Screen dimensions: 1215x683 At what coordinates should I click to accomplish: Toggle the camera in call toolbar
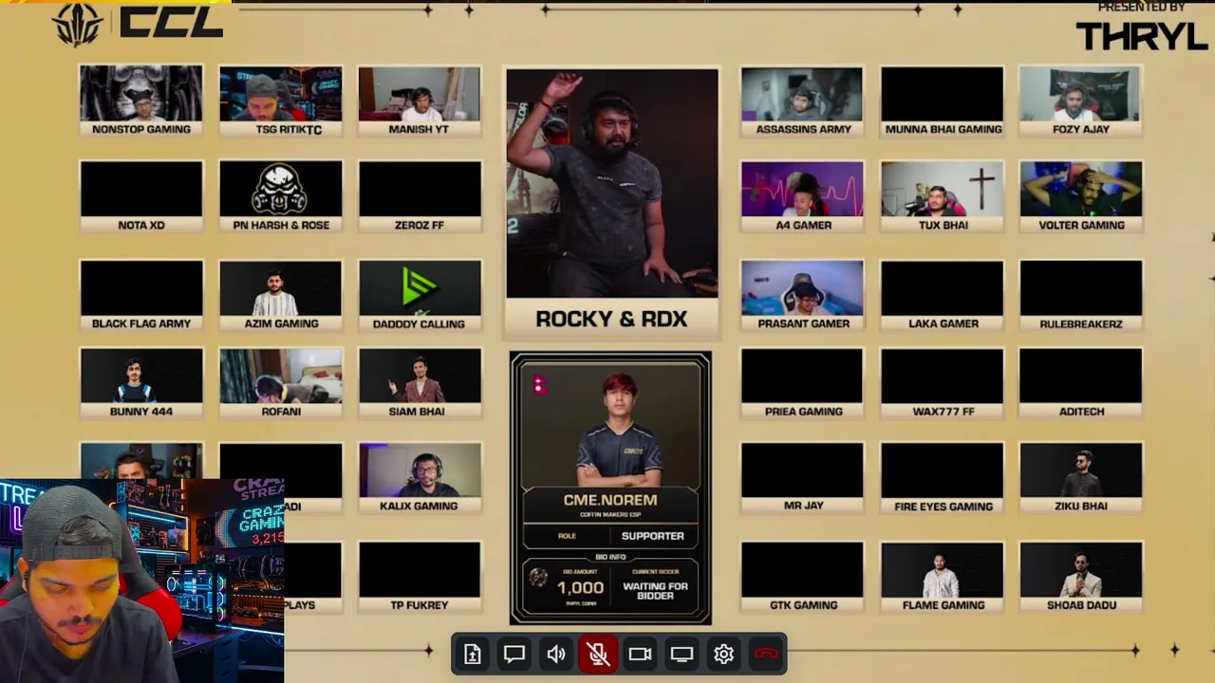coord(640,654)
